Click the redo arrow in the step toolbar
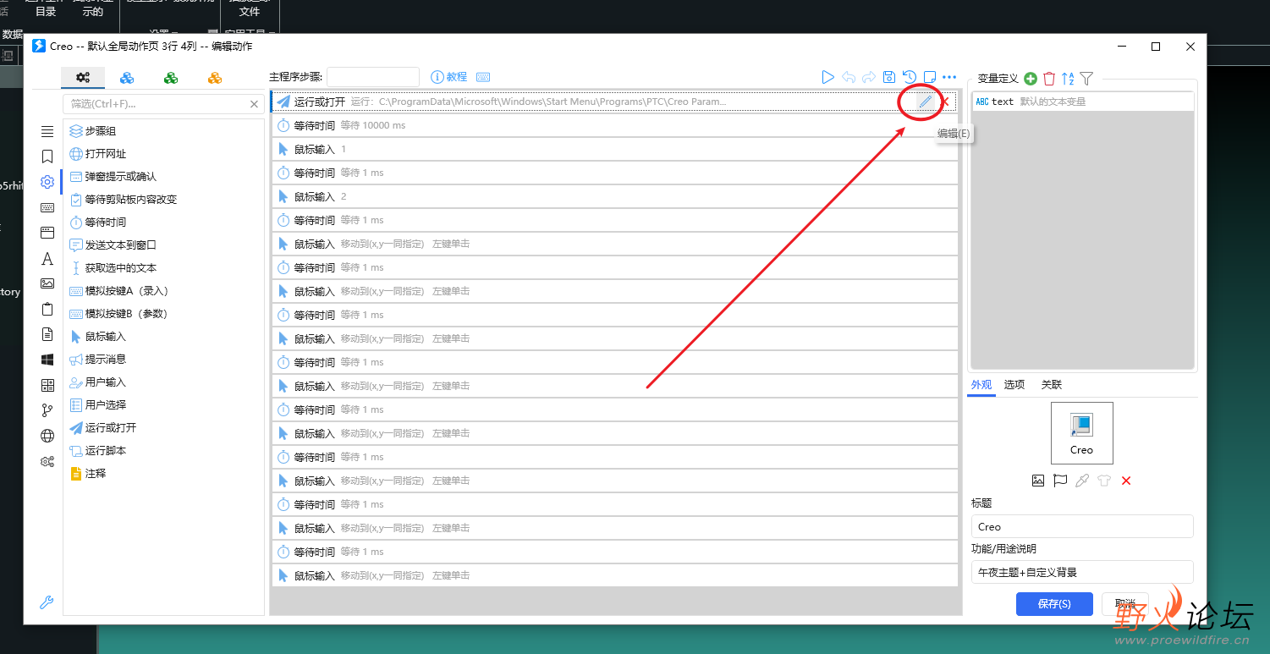The width and height of the screenshot is (1270, 654). point(869,77)
